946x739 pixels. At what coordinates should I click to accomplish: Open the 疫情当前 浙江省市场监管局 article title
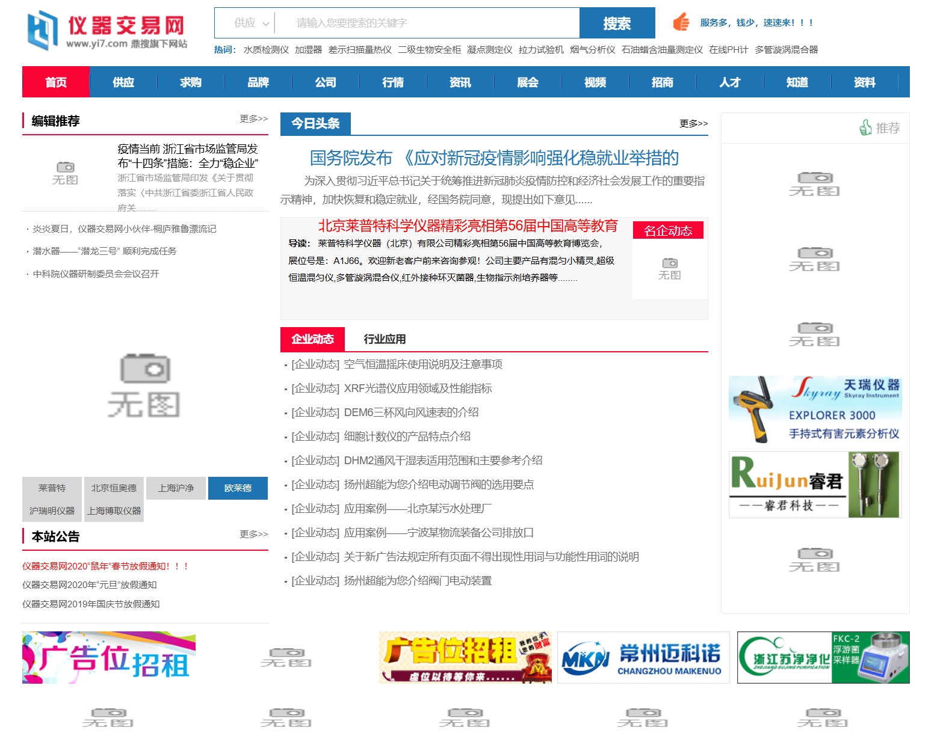coord(188,156)
